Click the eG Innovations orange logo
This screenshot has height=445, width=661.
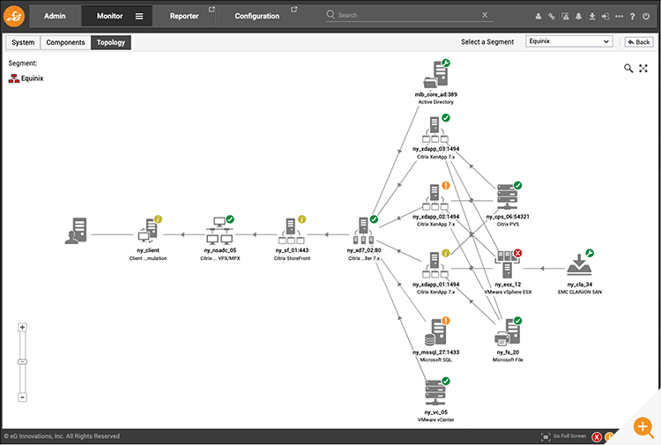click(x=14, y=16)
